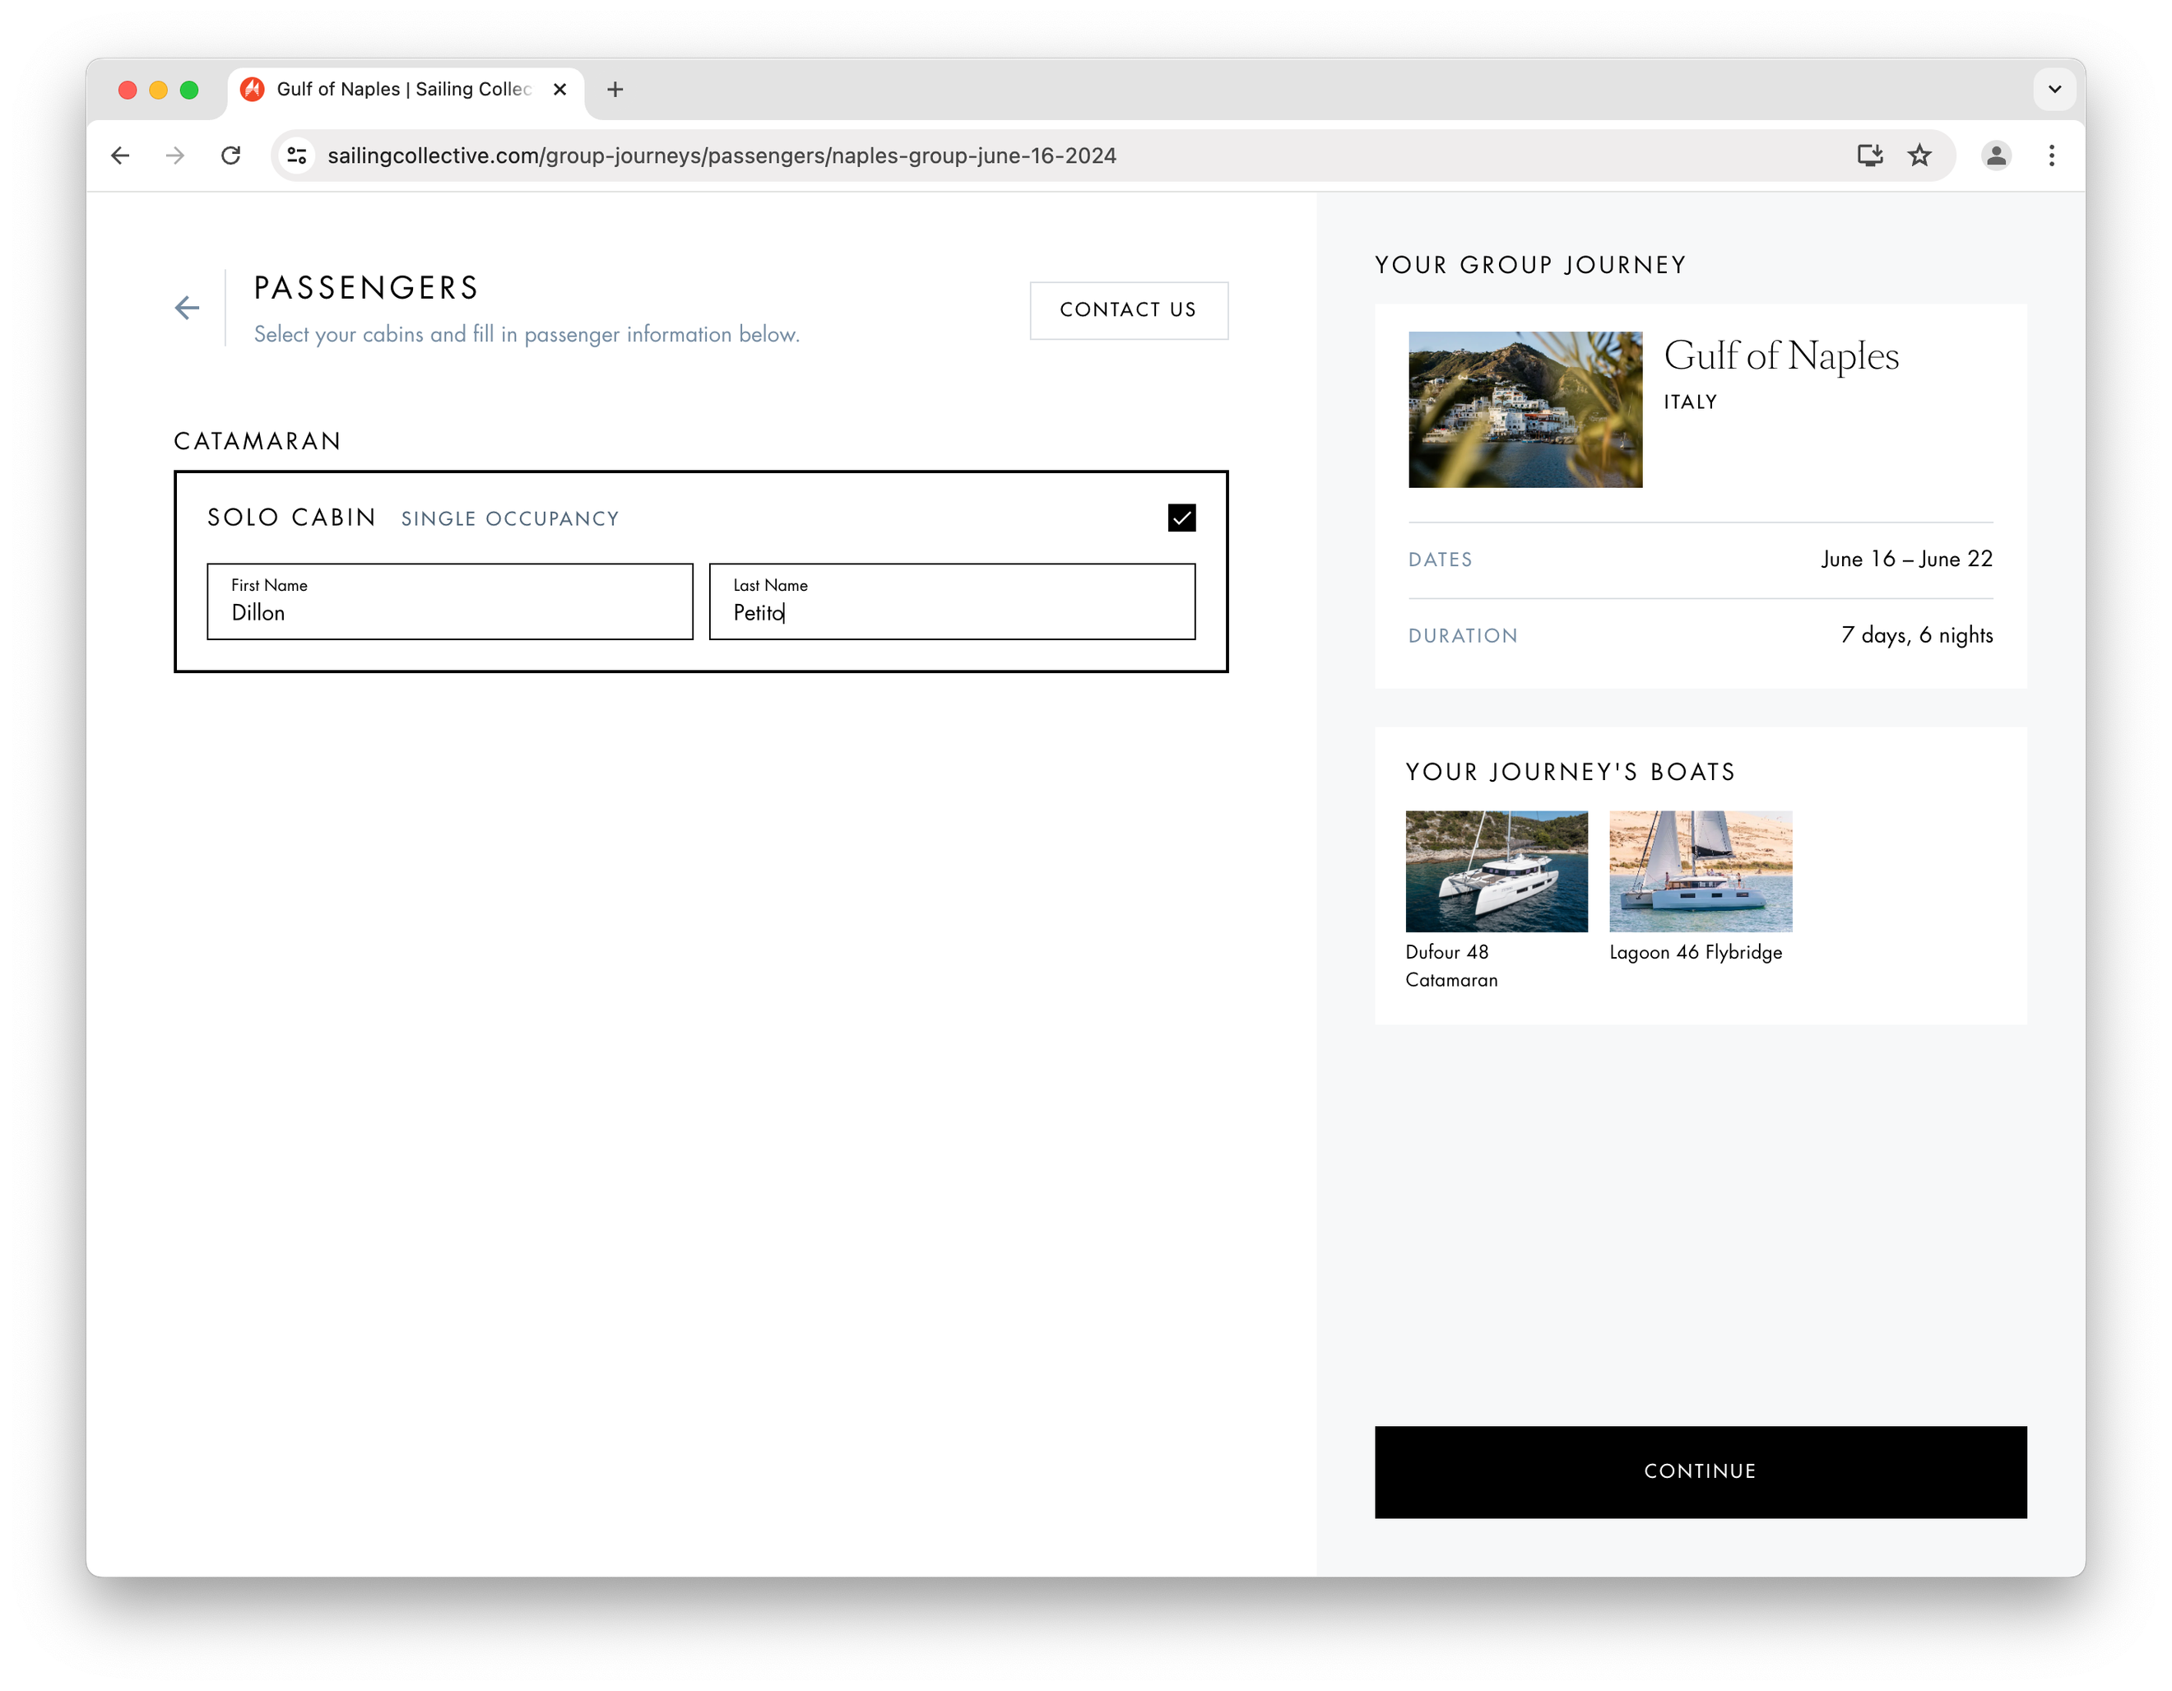Open the browser profile icon
The width and height of the screenshot is (2172, 1691).
click(1996, 156)
